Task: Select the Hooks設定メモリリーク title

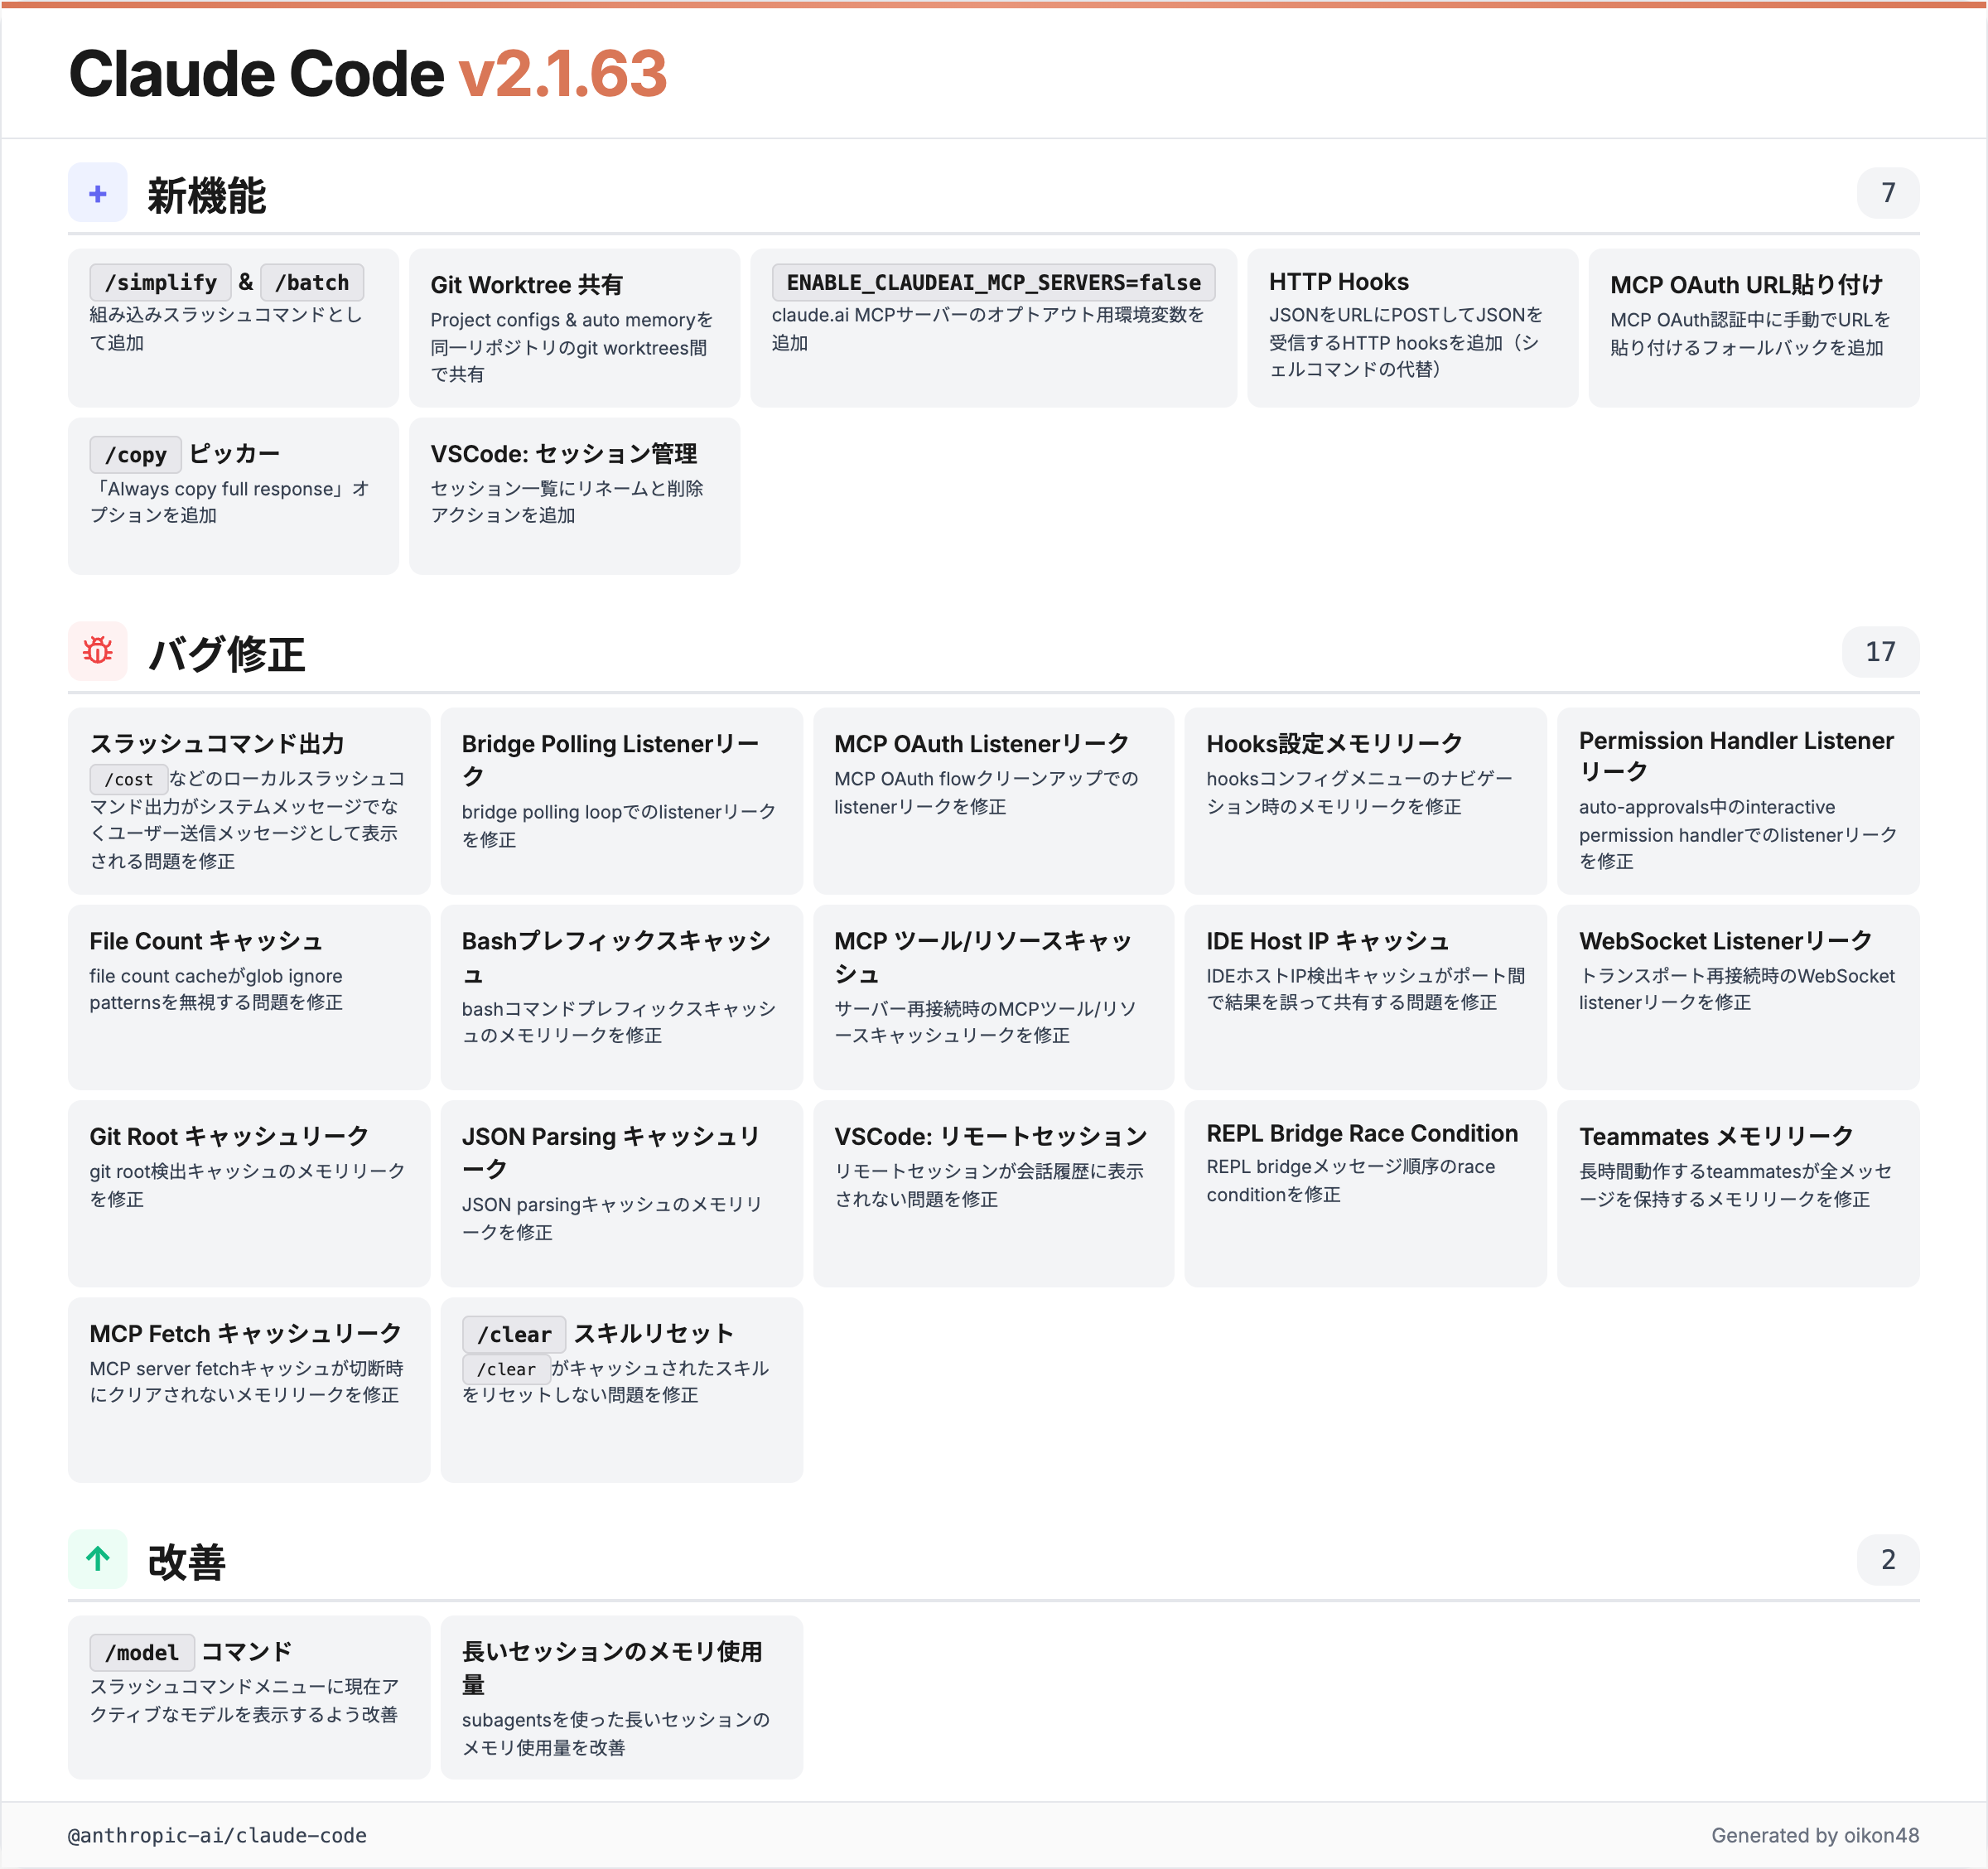Action: 1334,744
